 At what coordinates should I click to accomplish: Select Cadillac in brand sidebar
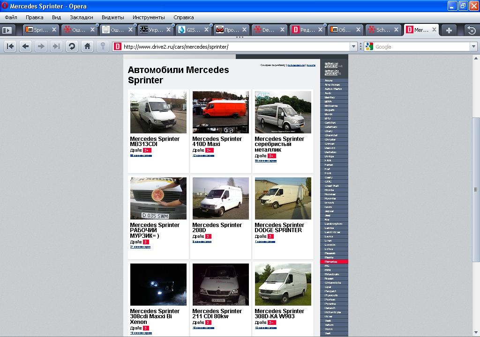click(x=330, y=123)
